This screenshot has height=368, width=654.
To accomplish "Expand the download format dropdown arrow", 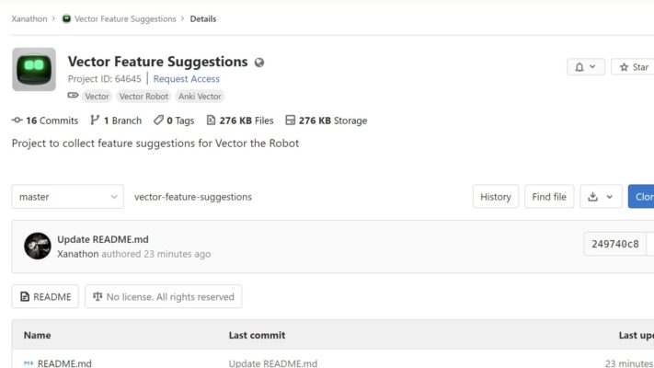I will [x=609, y=197].
